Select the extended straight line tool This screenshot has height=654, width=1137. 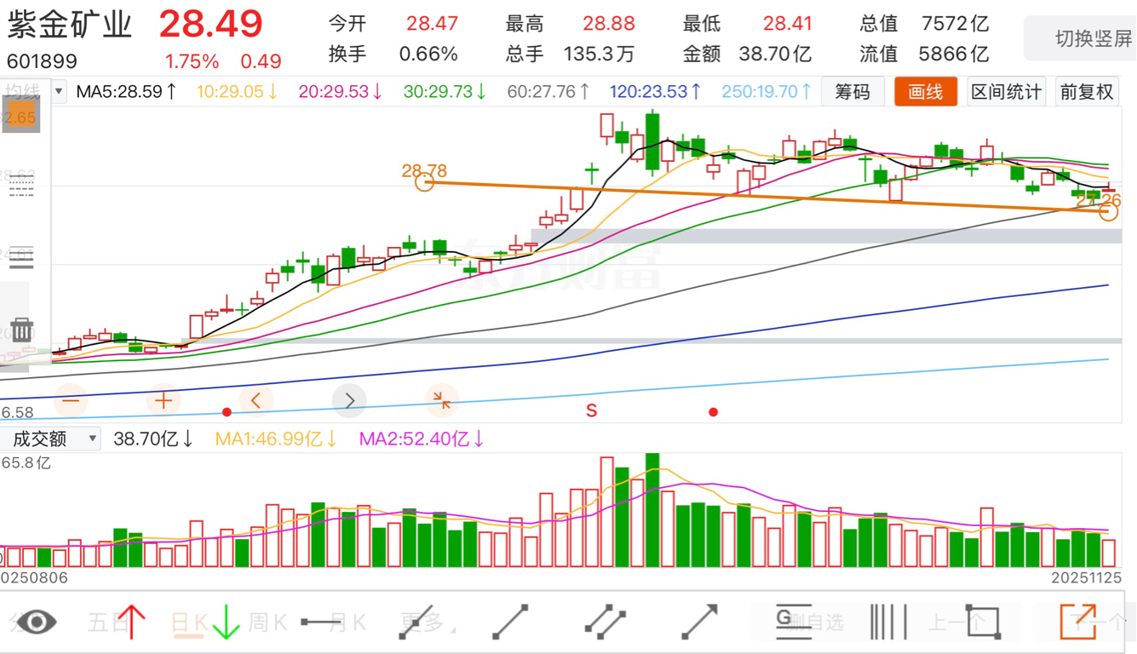416,622
